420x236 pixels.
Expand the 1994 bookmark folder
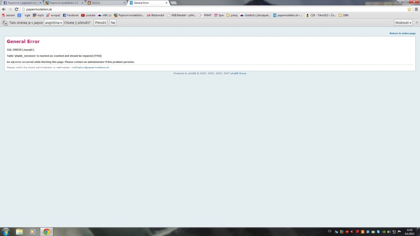tap(344, 15)
